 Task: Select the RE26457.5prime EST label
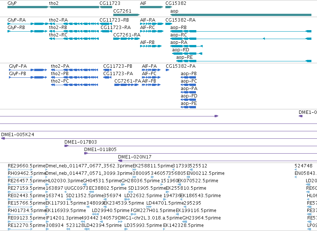coord(27,181)
